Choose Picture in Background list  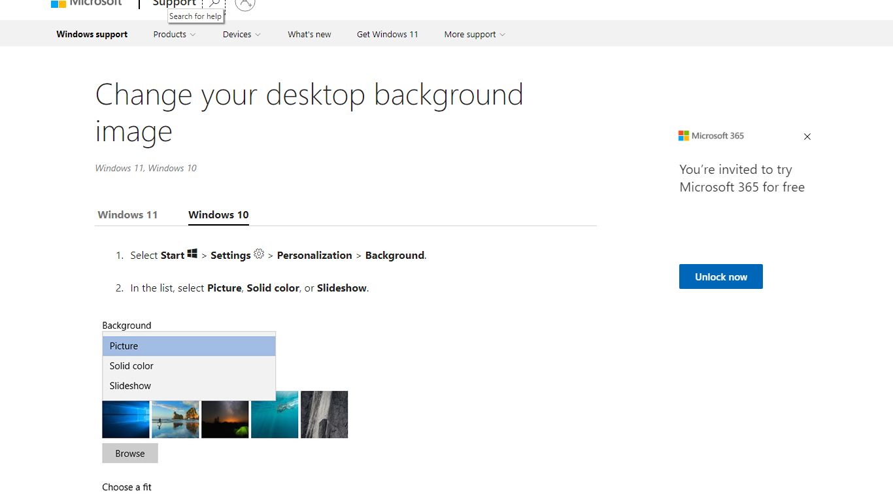tap(189, 346)
